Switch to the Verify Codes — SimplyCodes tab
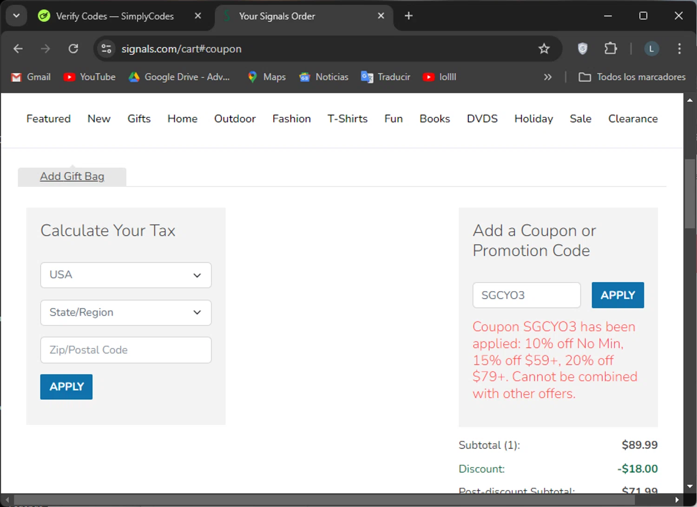 point(114,16)
